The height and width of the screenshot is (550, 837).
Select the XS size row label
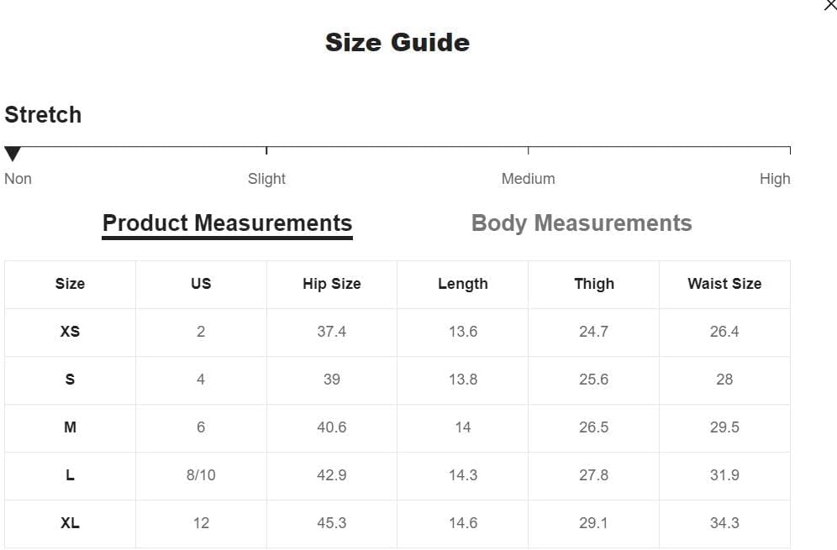click(x=70, y=332)
